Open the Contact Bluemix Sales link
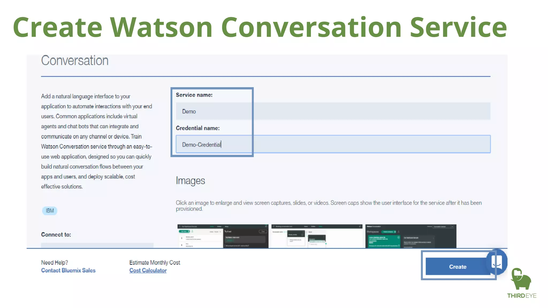The image size is (548, 308). coord(68,270)
